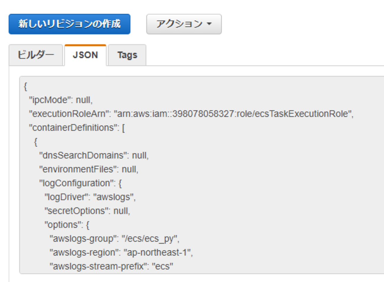Click the "awslogs-stream-prefix" key text
Screen dimensions: 384x282
[98, 266]
